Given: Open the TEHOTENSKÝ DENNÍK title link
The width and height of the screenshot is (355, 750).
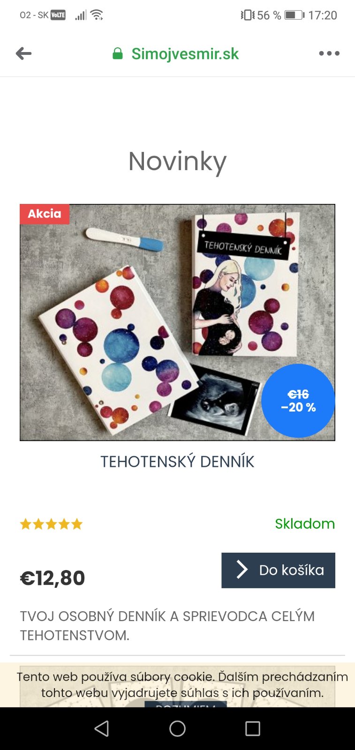Looking at the screenshot, I should (x=177, y=462).
